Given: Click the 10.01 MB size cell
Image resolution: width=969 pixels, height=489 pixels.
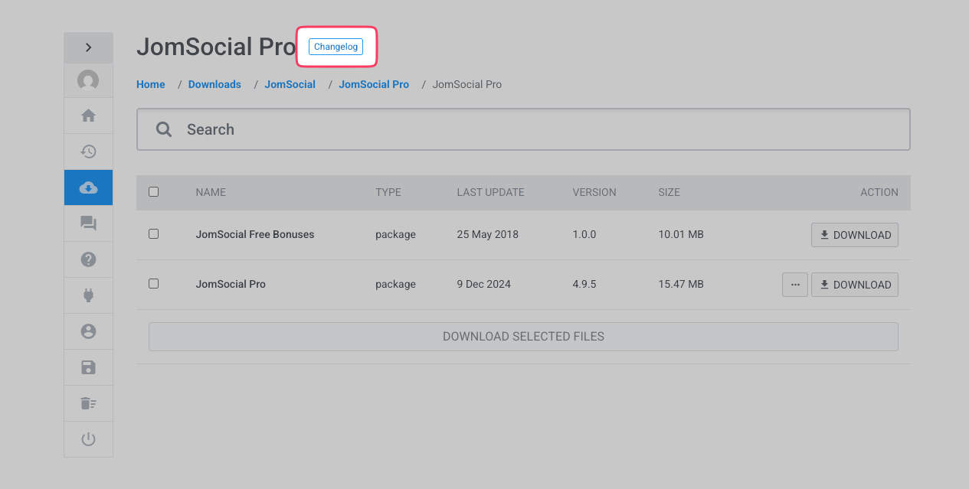Looking at the screenshot, I should pos(681,234).
